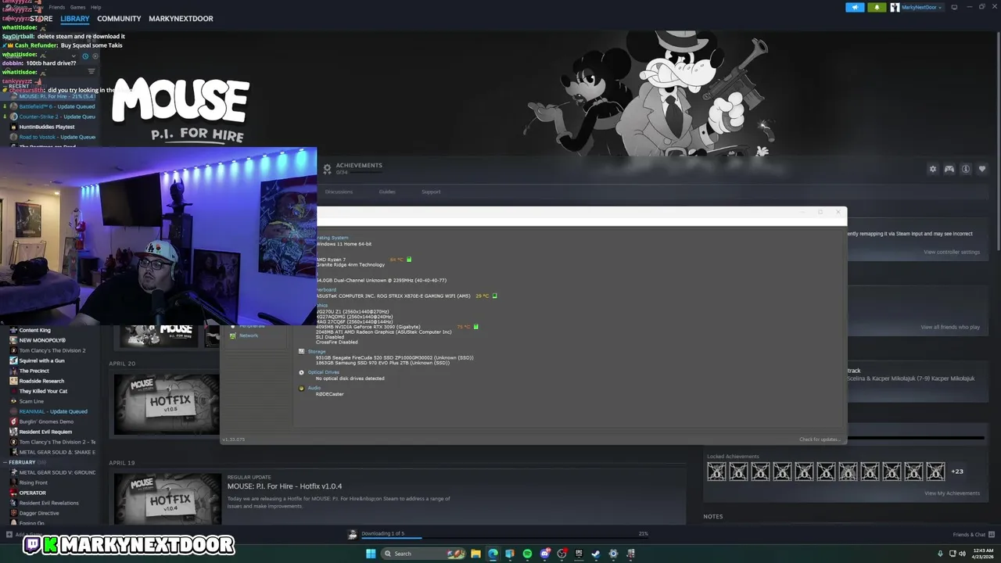Select Dagger Directive game

pyautogui.click(x=38, y=513)
